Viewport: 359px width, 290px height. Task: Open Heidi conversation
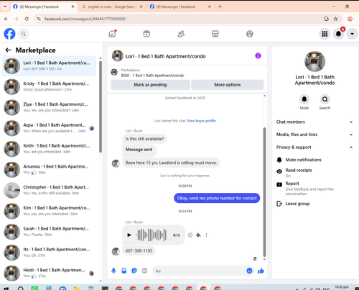click(x=49, y=273)
